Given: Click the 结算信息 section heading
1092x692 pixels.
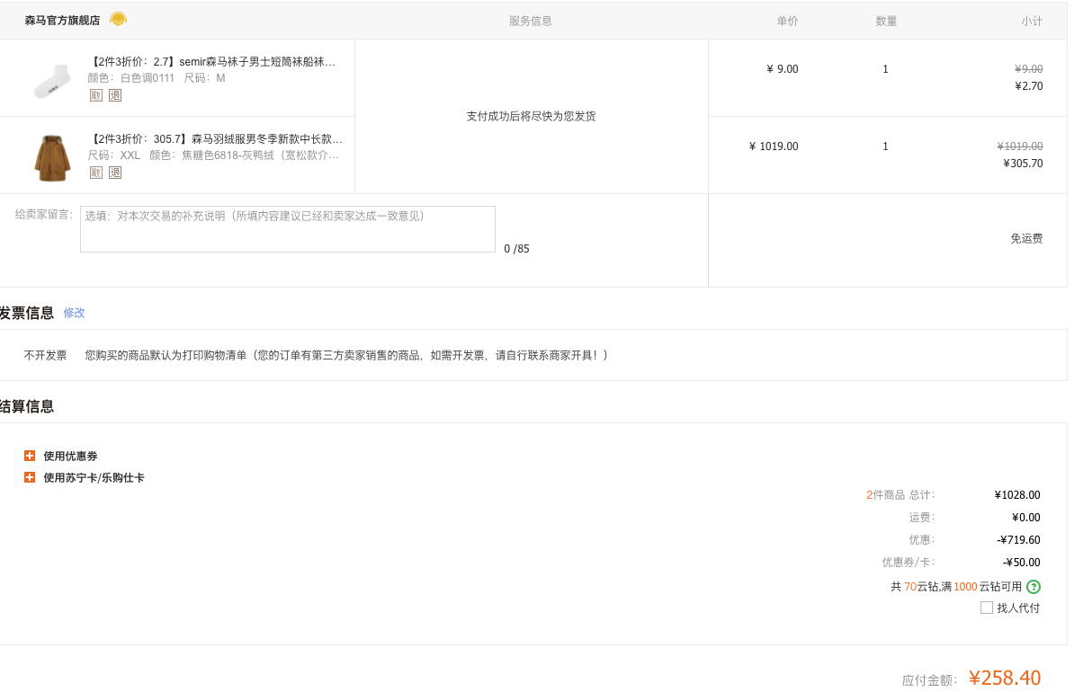Looking at the screenshot, I should click(27, 406).
